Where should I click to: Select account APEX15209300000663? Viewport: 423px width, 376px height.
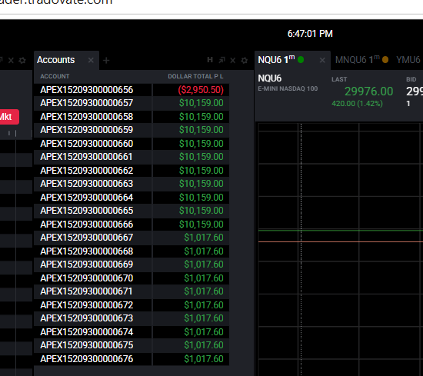[87, 184]
